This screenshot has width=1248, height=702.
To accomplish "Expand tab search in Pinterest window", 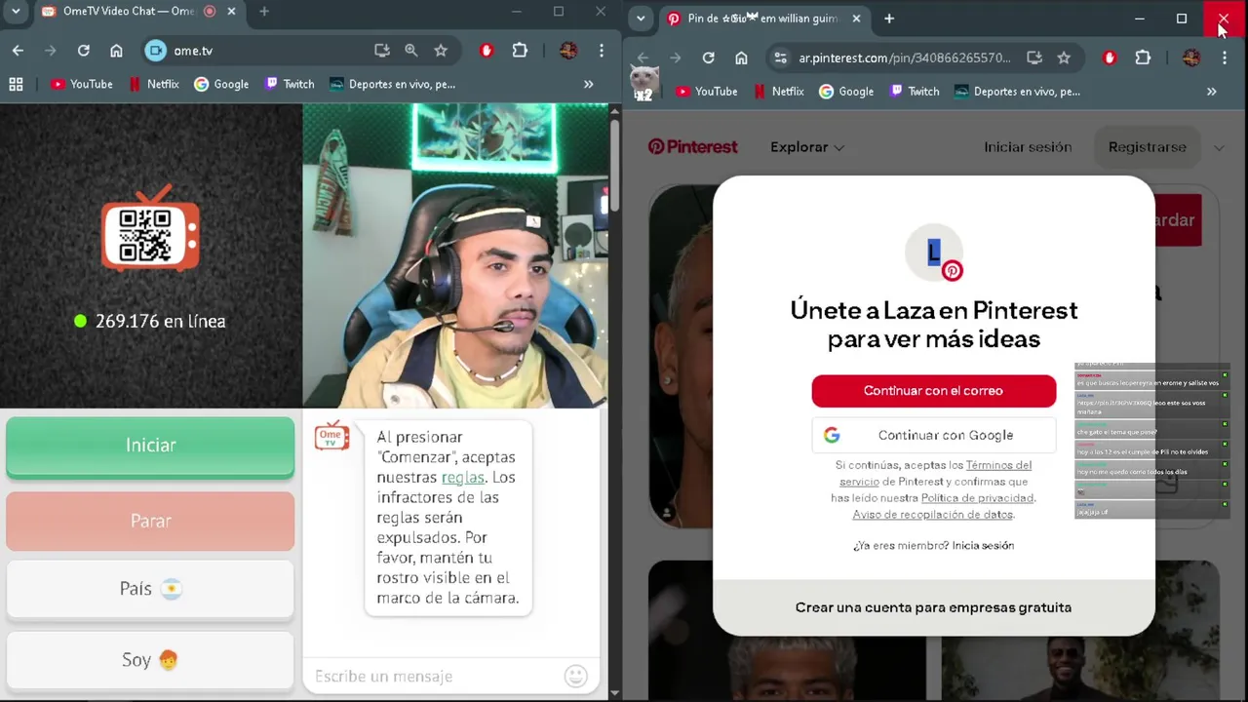I will coord(641,19).
